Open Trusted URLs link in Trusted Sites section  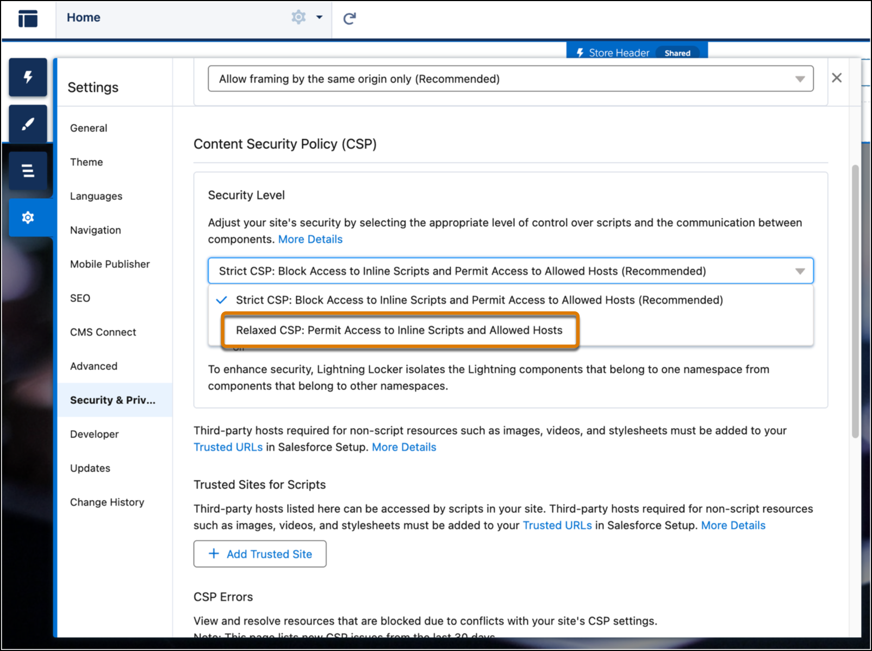coord(557,525)
